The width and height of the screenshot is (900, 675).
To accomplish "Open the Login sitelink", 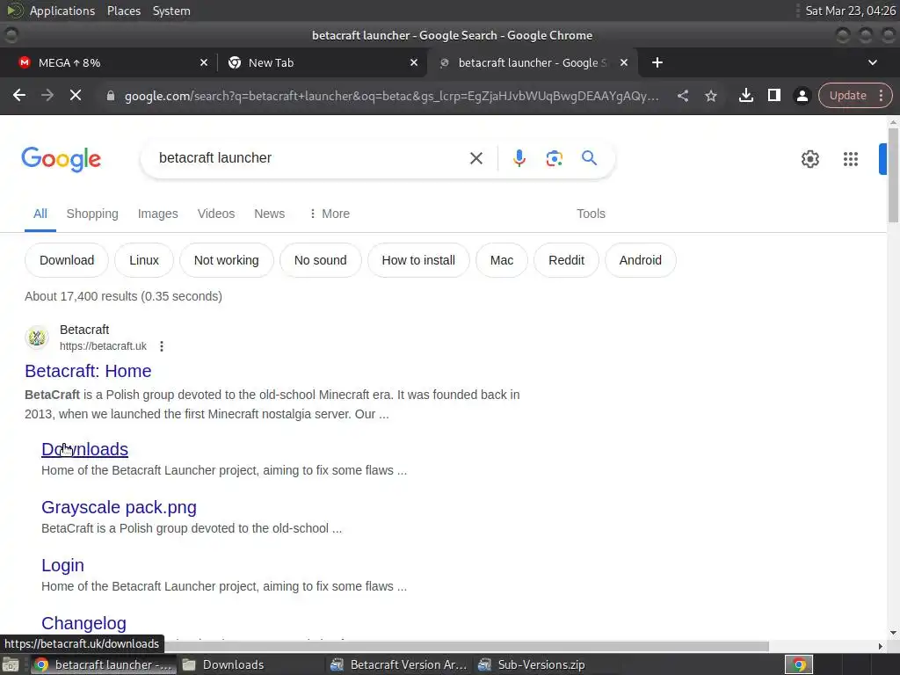I will click(62, 565).
